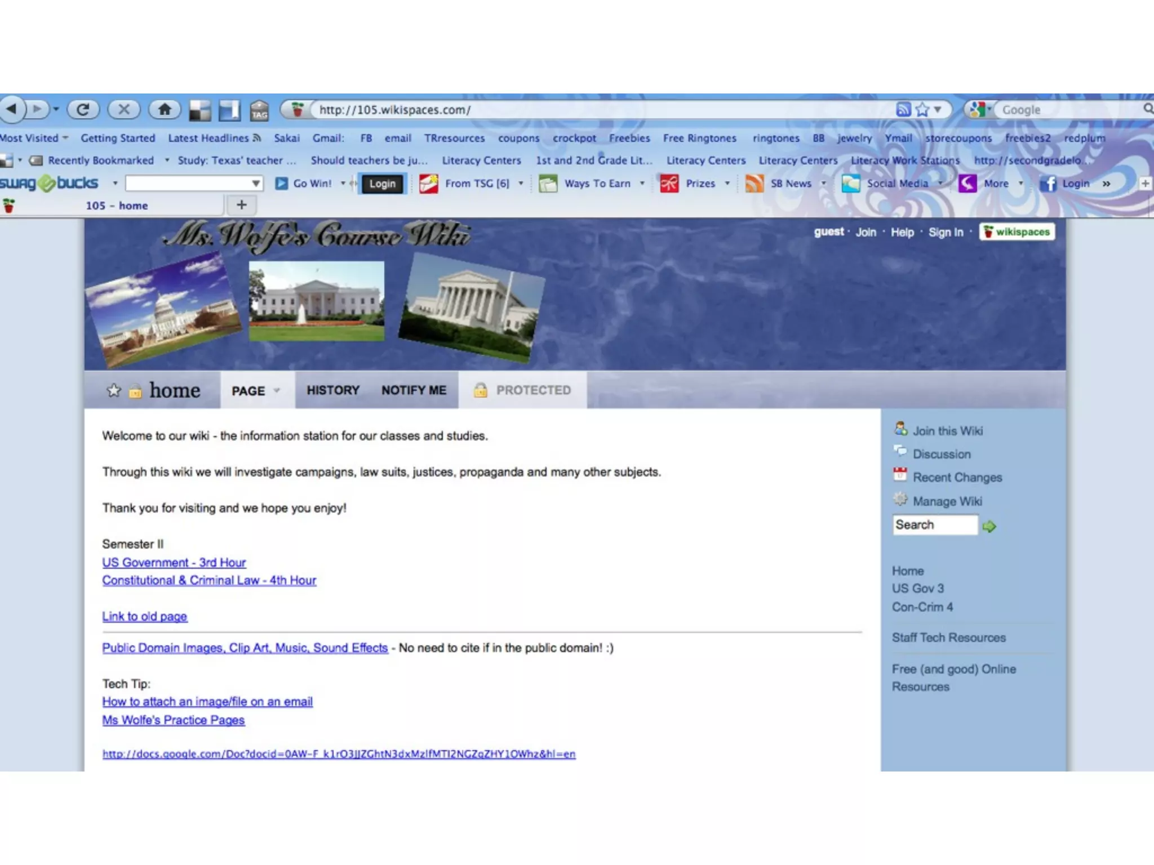Click the stop loading X button
This screenshot has height=865, width=1154.
[x=124, y=109]
